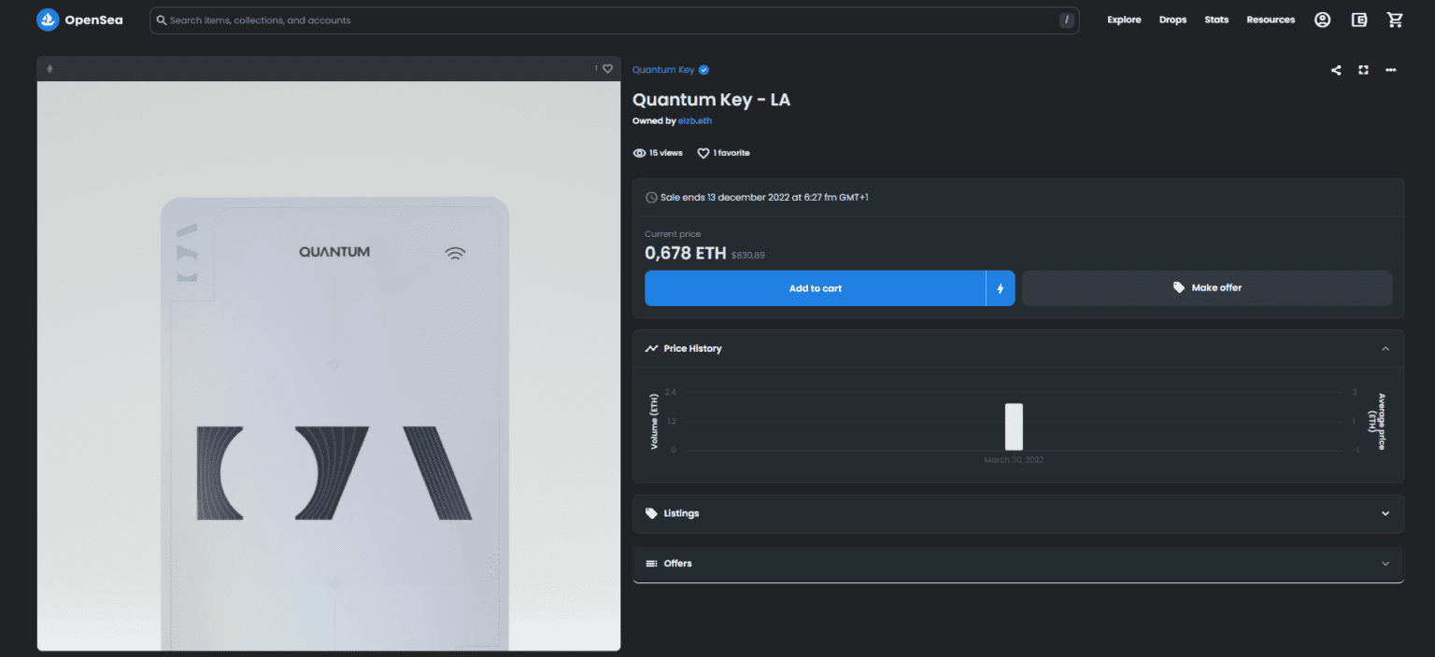The width and height of the screenshot is (1435, 657).
Task: Click the Make offer button
Action: (x=1206, y=287)
